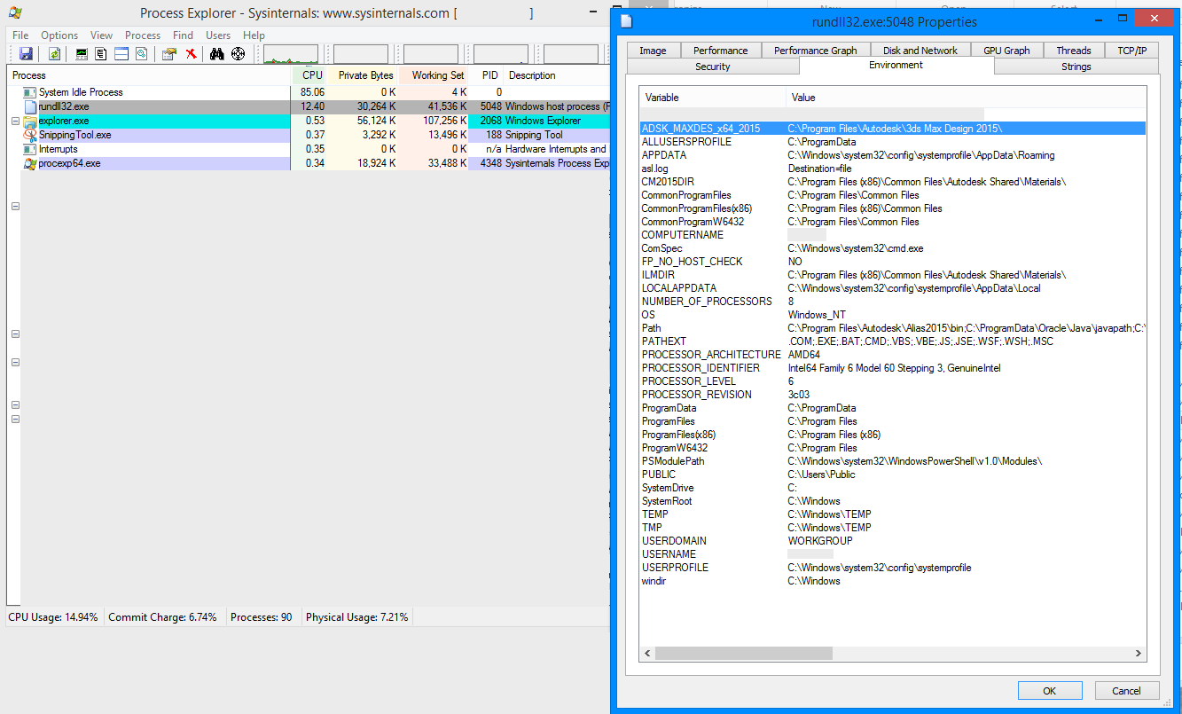The width and height of the screenshot is (1182, 714).
Task: Click the Refresh Now toolbar icon
Action: (54, 53)
